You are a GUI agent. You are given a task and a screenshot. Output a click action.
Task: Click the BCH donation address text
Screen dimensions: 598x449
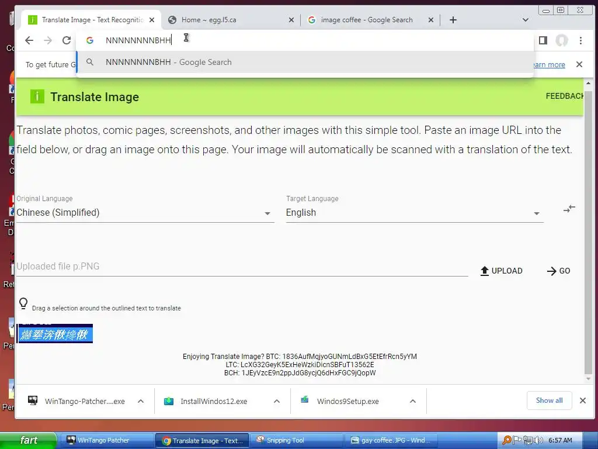click(308, 373)
